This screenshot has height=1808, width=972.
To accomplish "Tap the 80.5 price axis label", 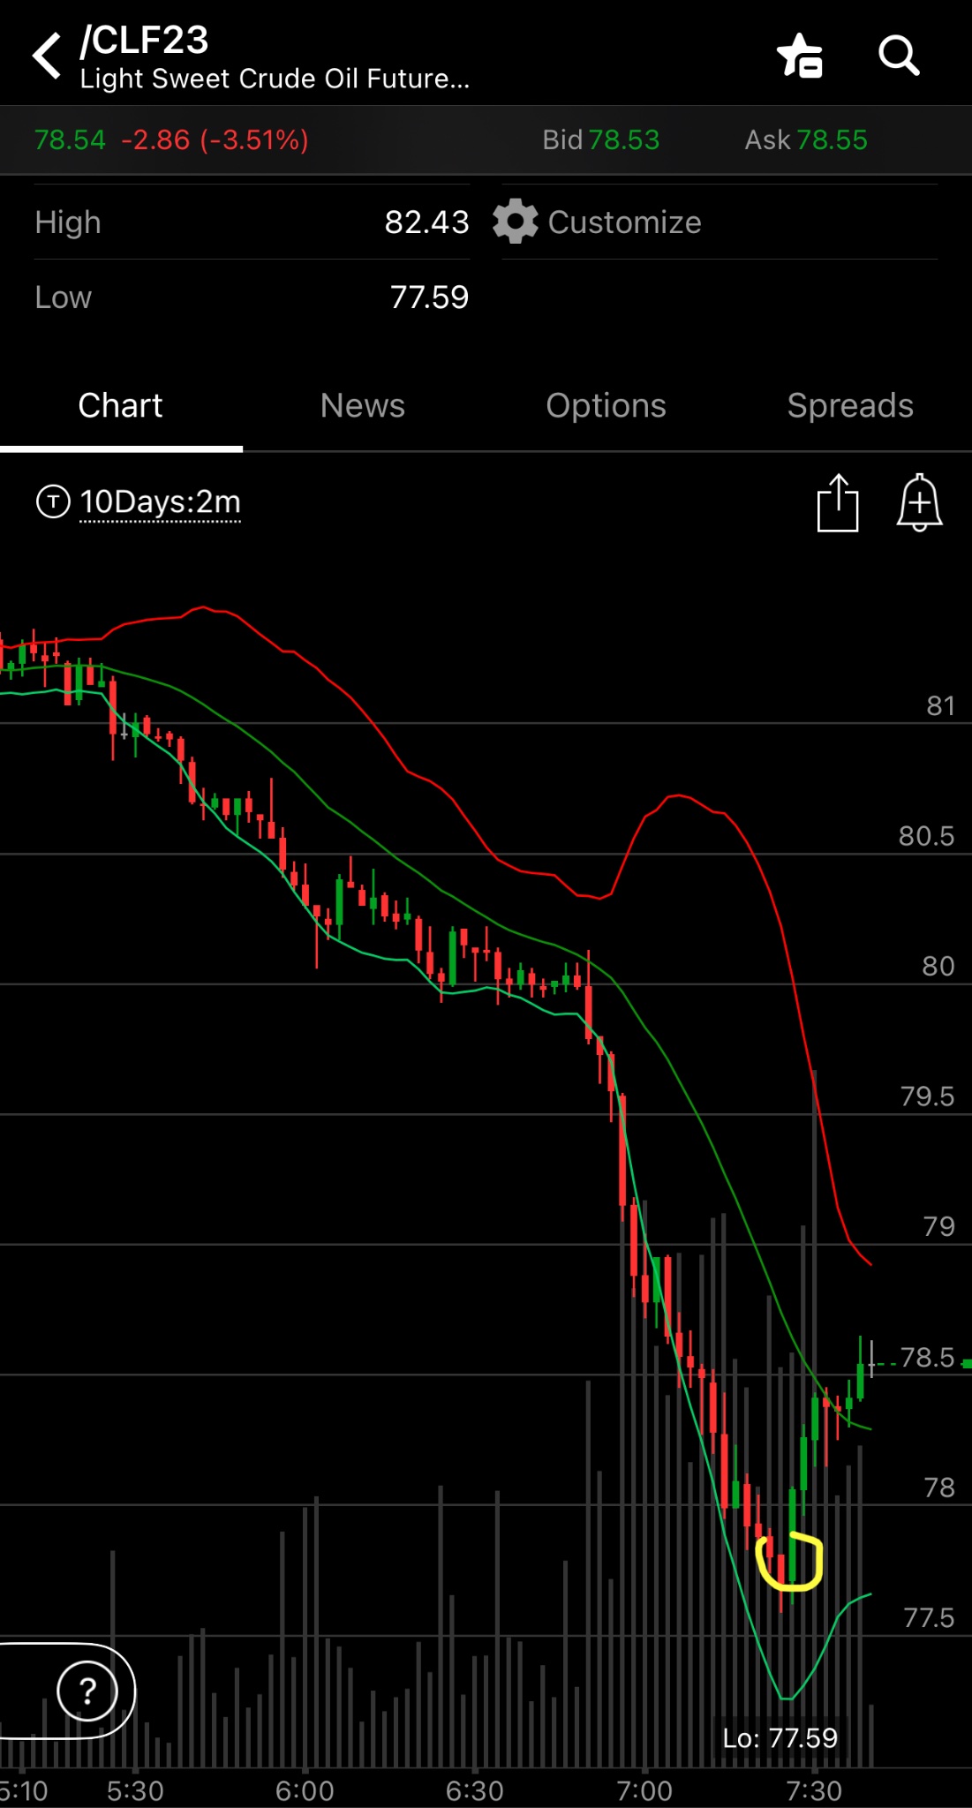I will click(x=926, y=835).
